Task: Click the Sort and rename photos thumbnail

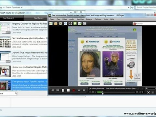Action: click(5, 42)
